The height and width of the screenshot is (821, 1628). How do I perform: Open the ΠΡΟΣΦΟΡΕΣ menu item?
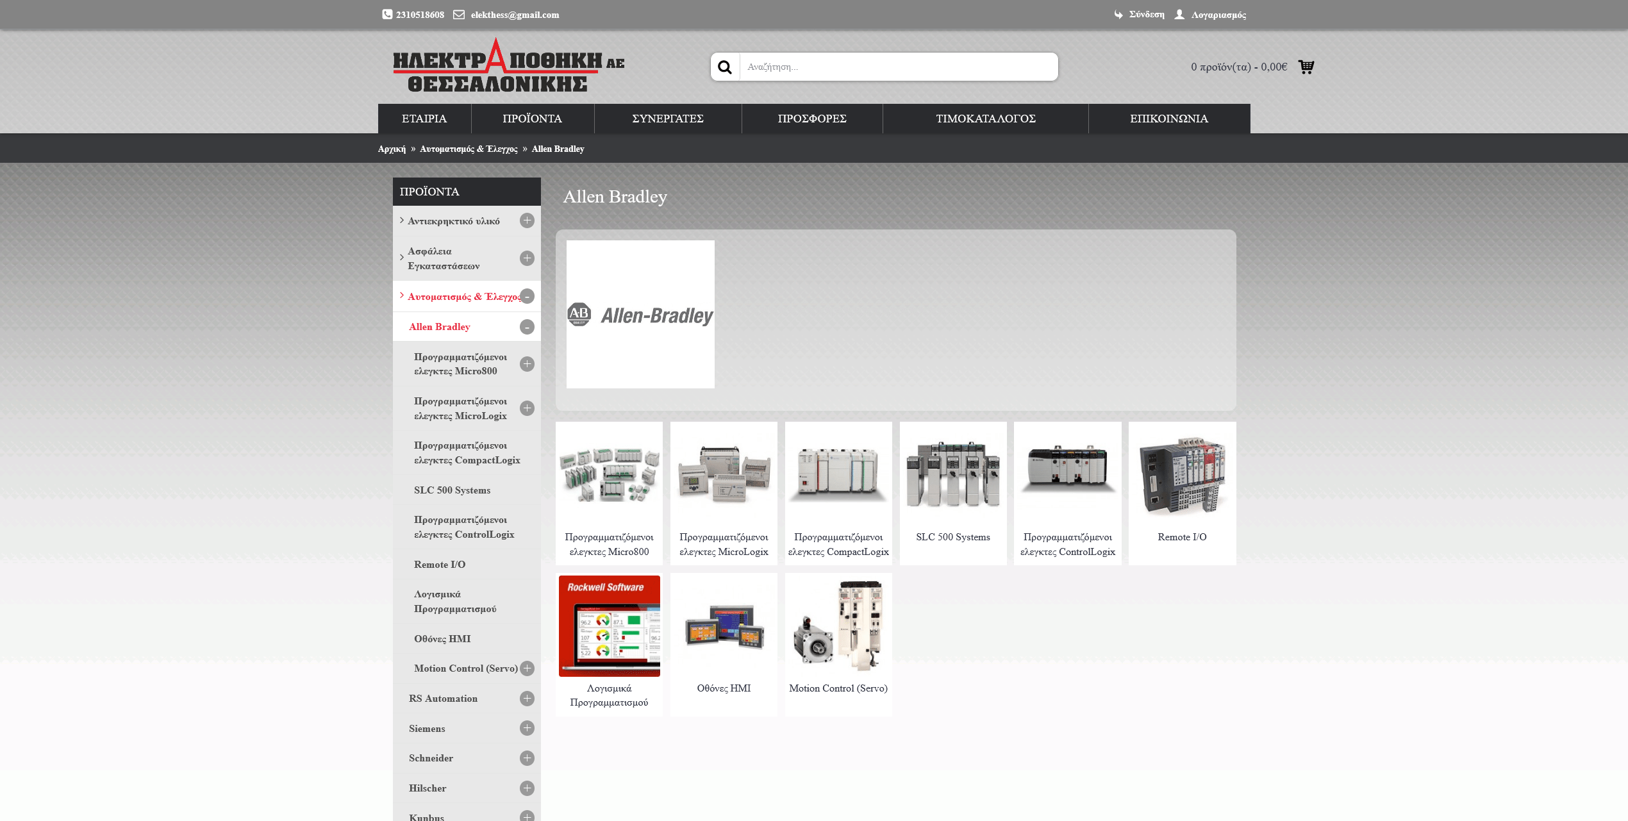(812, 119)
